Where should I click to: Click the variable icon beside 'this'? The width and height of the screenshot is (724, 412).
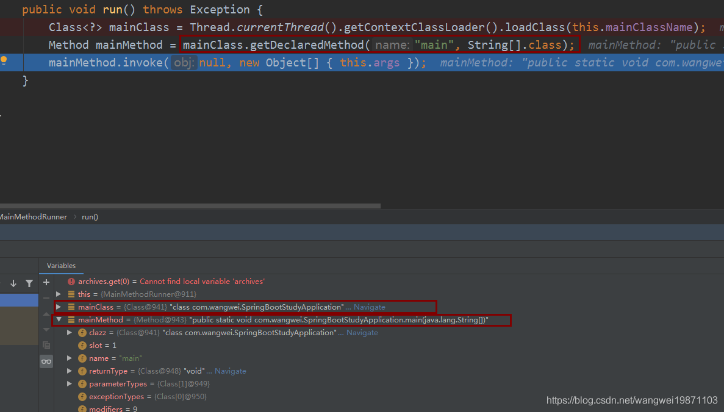coord(71,294)
